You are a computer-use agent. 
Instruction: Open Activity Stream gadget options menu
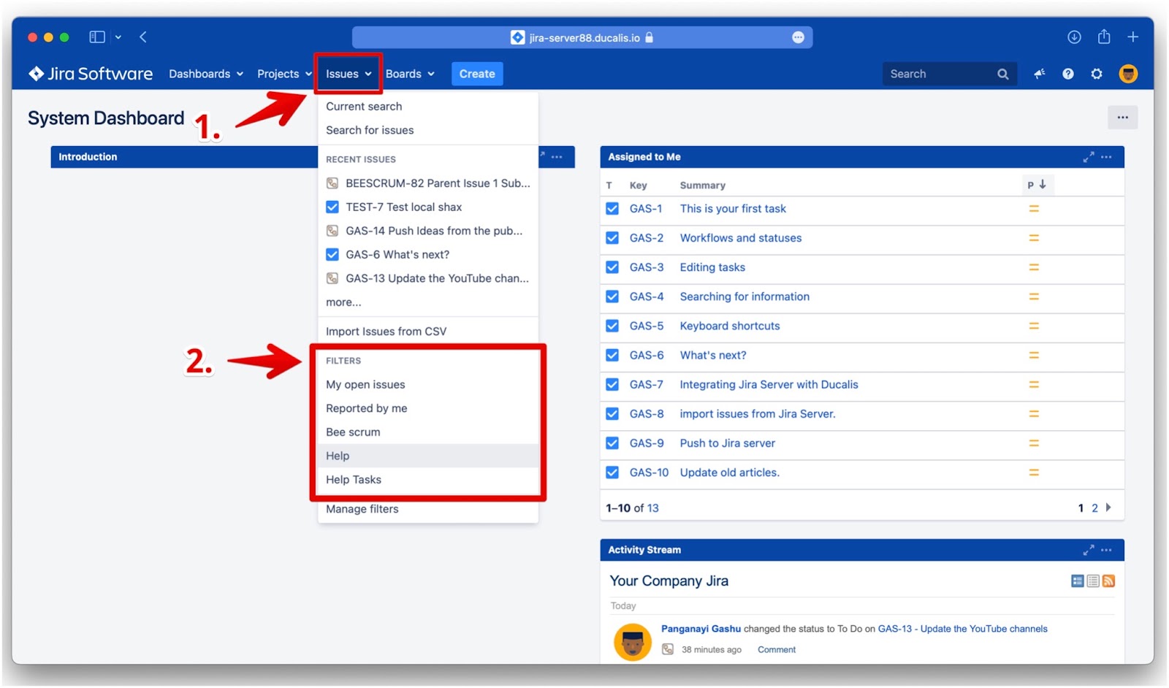(1106, 550)
